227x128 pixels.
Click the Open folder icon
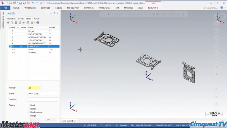(x=15, y=3)
